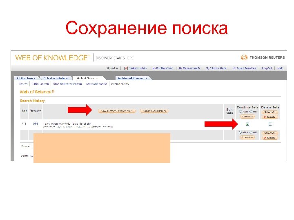Click the bottom Select All button
Viewport: 294px width, 220px height.
coord(270,133)
